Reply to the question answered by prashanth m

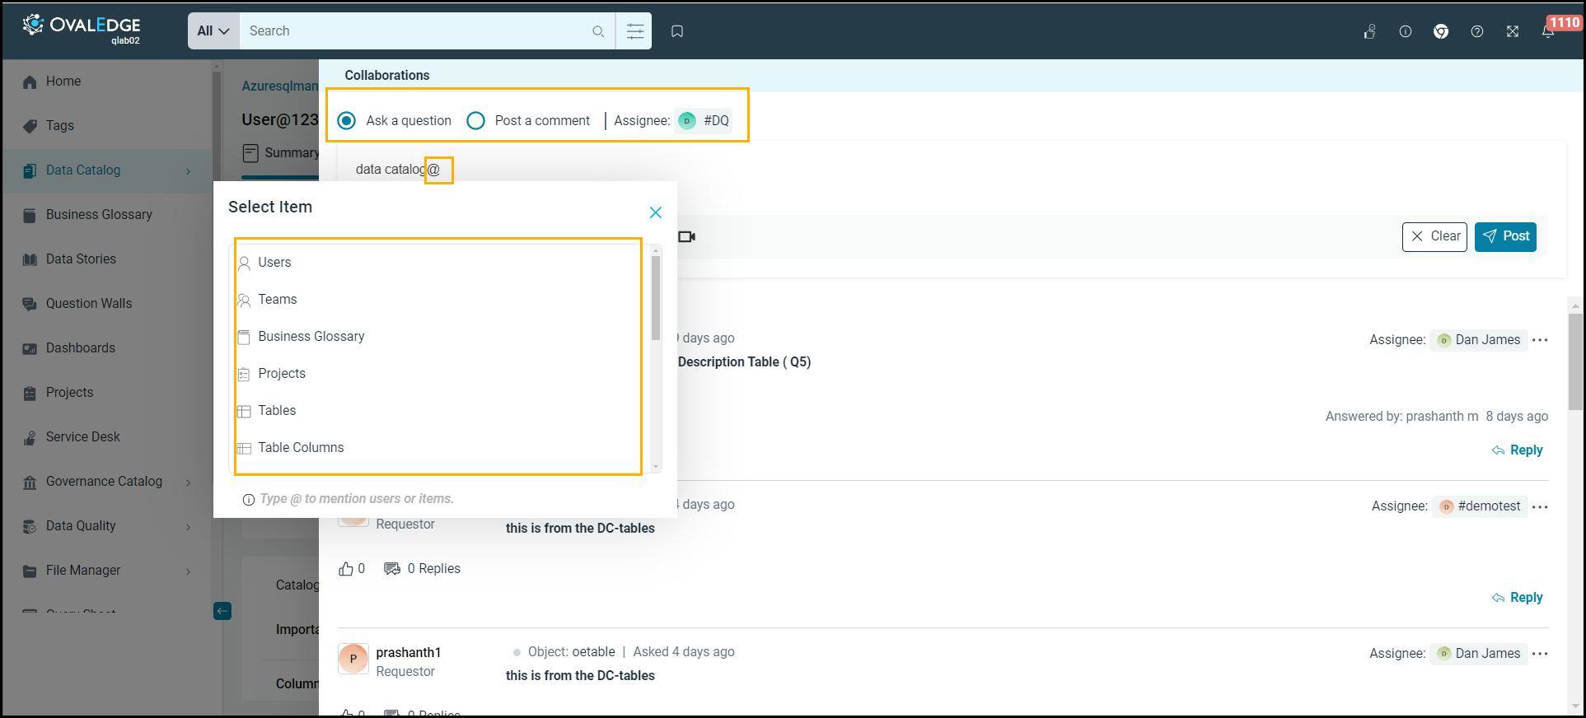point(1517,450)
